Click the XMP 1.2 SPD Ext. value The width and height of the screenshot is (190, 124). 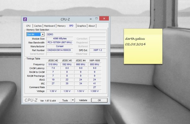tap(98, 50)
